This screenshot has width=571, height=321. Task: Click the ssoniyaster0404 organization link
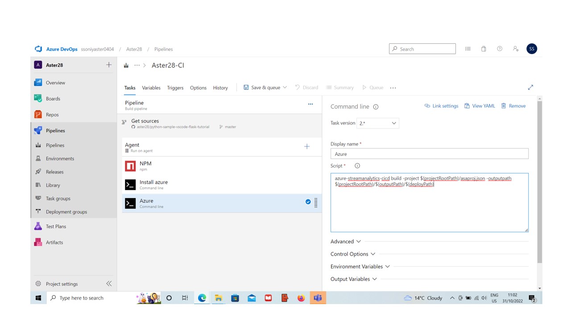pyautogui.click(x=97, y=49)
